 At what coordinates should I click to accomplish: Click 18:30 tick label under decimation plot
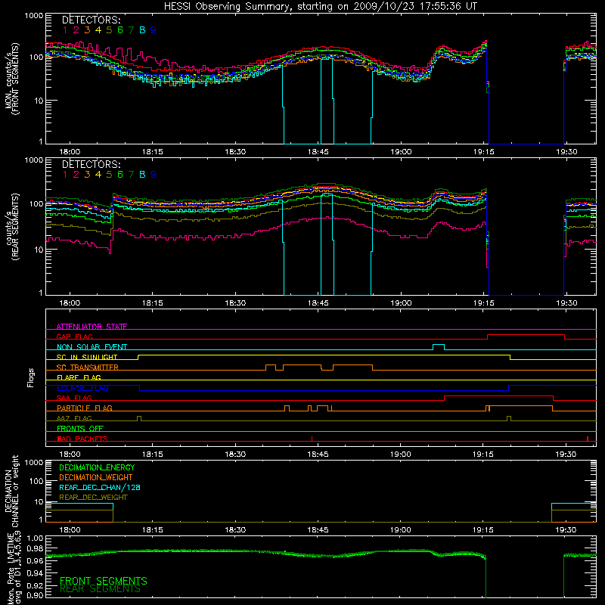[235, 530]
